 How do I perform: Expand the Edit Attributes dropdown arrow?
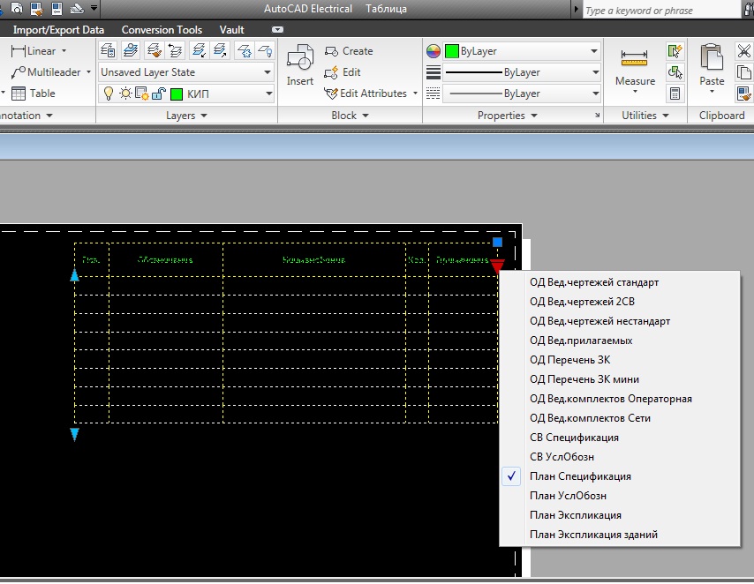415,94
